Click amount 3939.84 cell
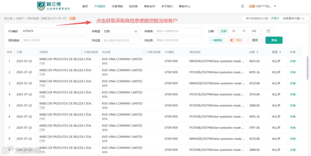The height and width of the screenshot is (156, 311). pyautogui.click(x=255, y=94)
